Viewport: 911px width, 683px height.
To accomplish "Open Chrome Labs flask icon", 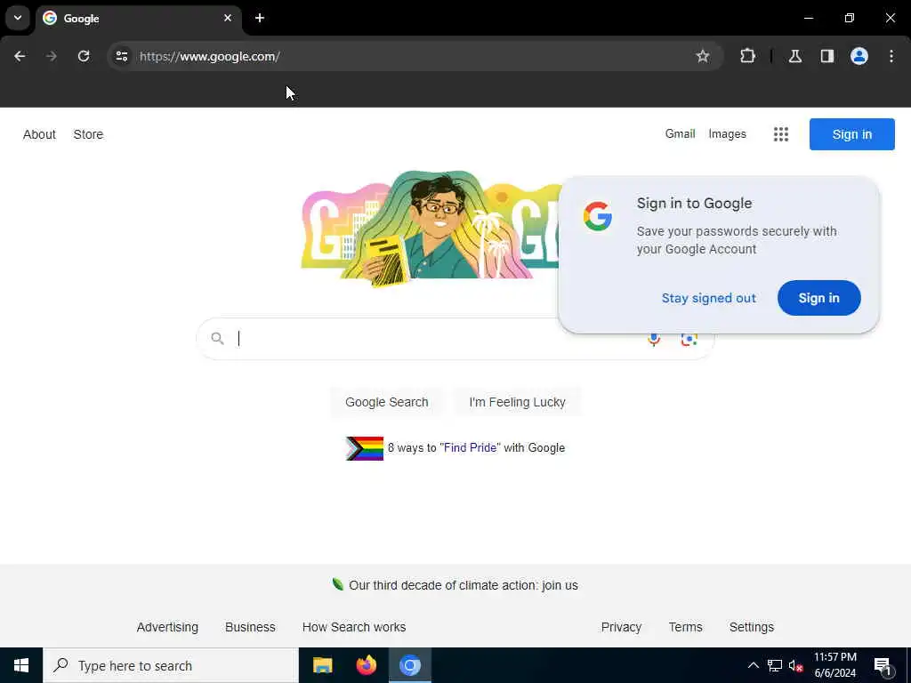I will (x=795, y=56).
